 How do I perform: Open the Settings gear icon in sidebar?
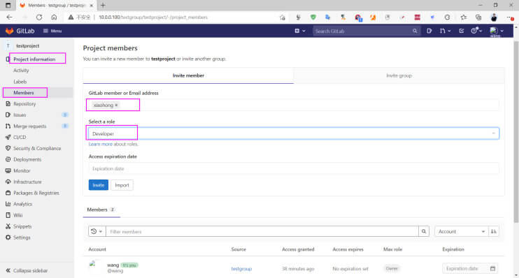pyautogui.click(x=8, y=237)
